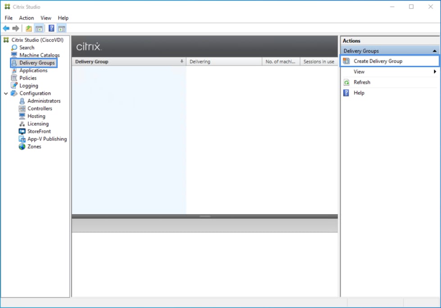
Task: Click Help text in the Actions pane
Action: click(x=359, y=93)
